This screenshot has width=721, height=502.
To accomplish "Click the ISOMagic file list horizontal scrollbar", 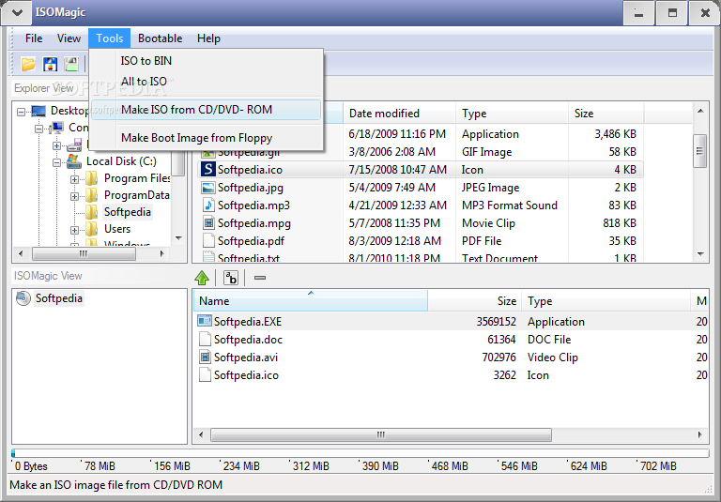I will click(x=381, y=434).
